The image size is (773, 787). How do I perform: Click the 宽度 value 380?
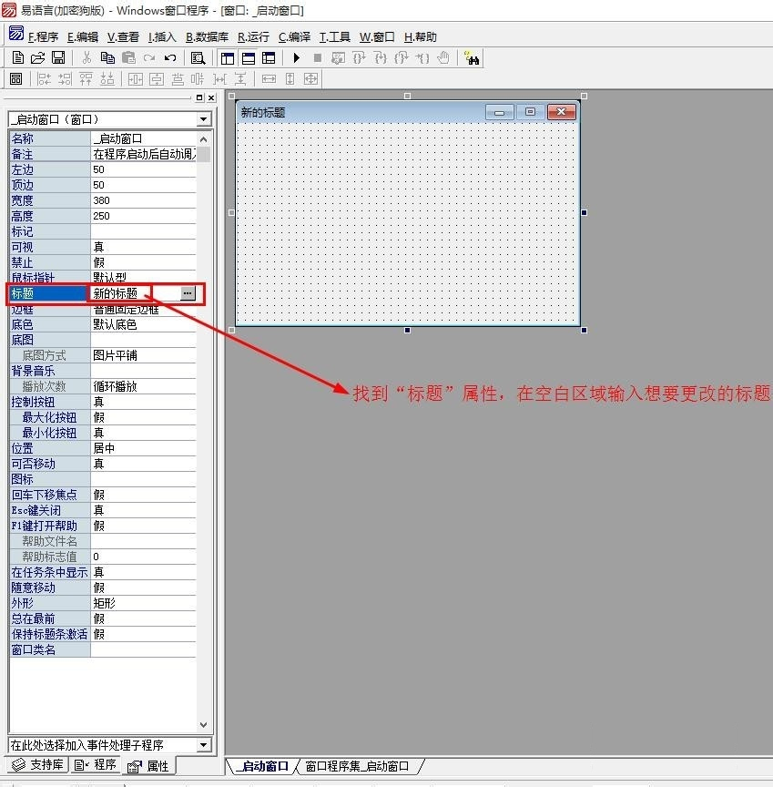[144, 200]
